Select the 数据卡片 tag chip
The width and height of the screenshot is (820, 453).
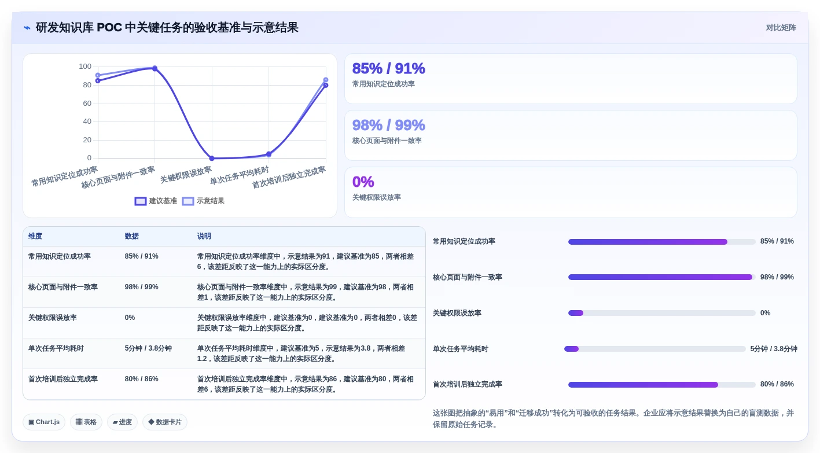coord(165,422)
